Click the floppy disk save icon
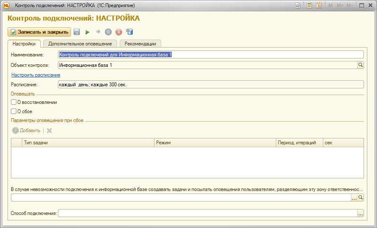 pos(77,32)
